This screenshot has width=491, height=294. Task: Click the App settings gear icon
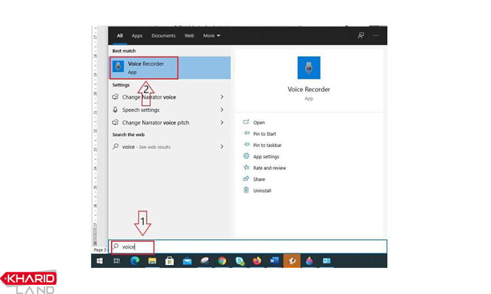(246, 156)
